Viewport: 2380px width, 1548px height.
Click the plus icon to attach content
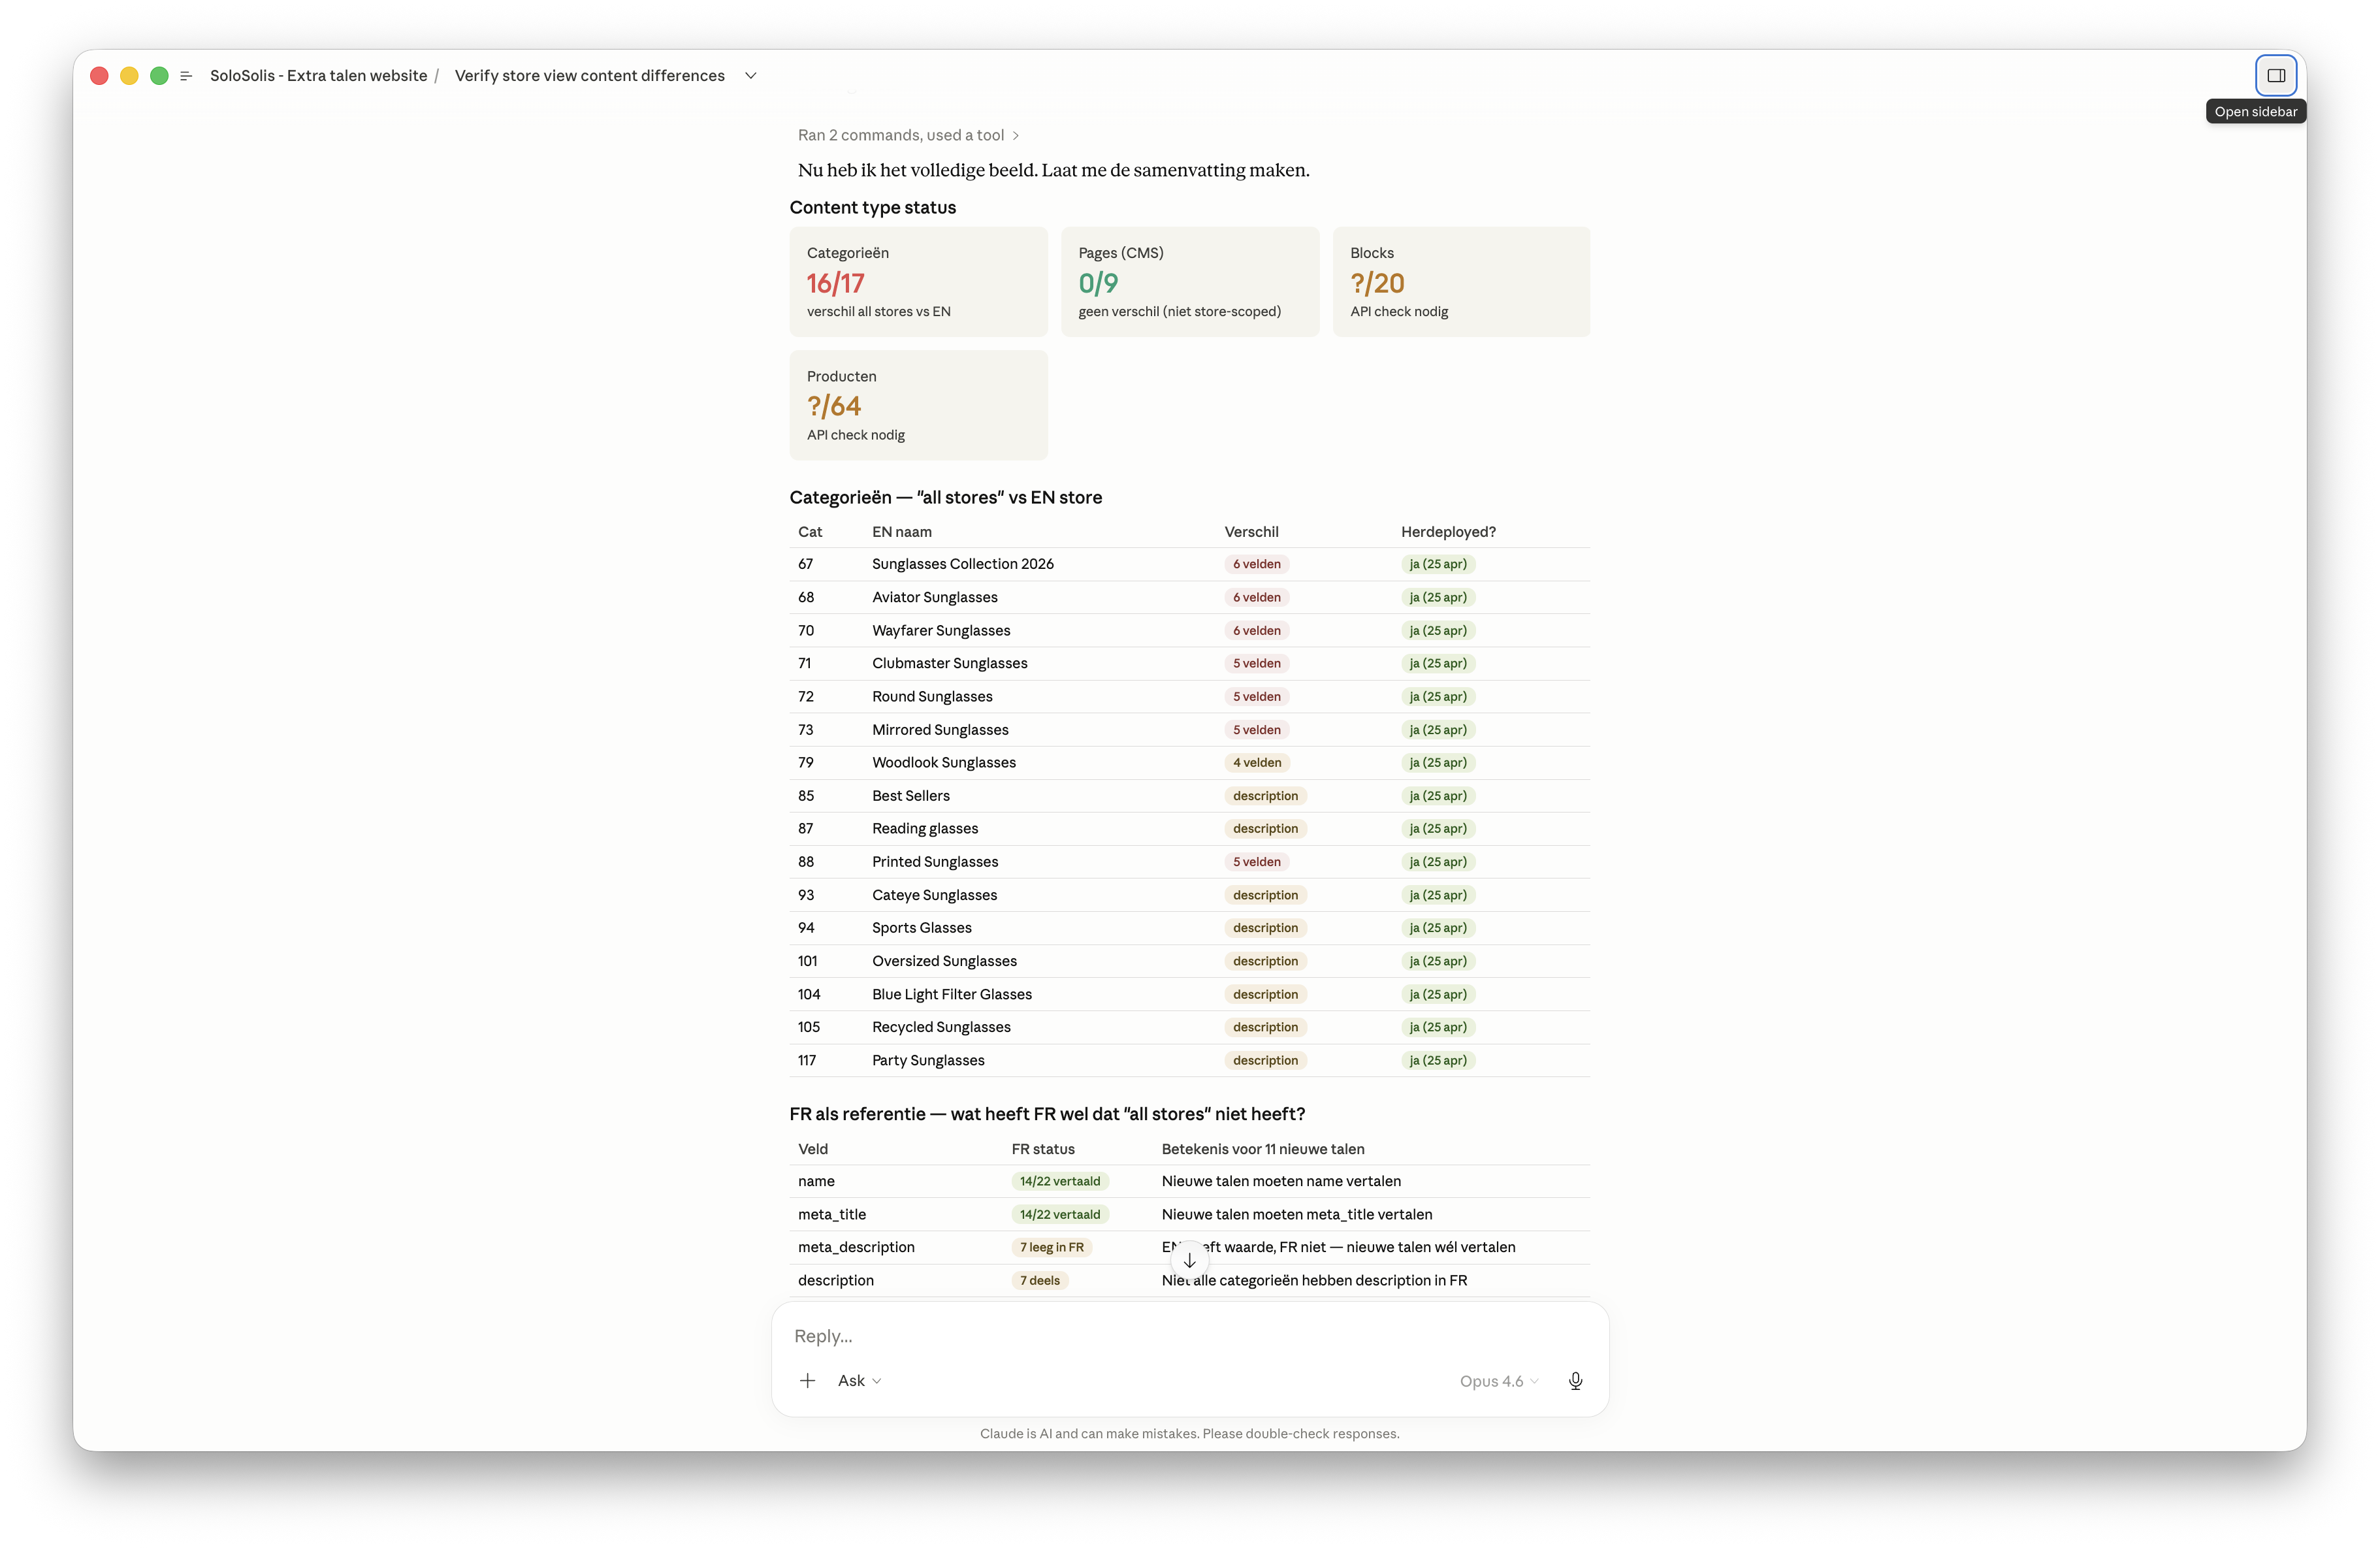point(807,1380)
